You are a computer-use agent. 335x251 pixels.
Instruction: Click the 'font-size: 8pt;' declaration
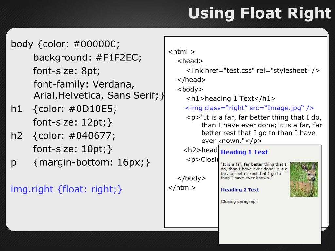click(x=67, y=71)
